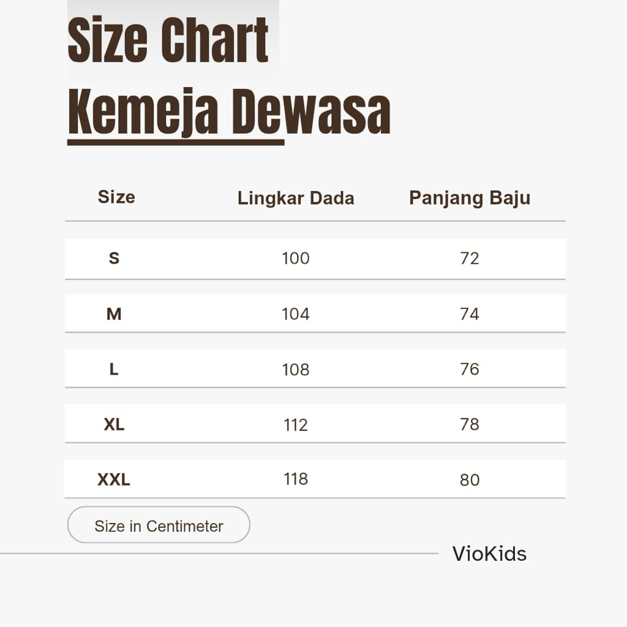Viewport: 627px width, 627px height.
Task: Click the XL size row label
Action: (x=114, y=424)
